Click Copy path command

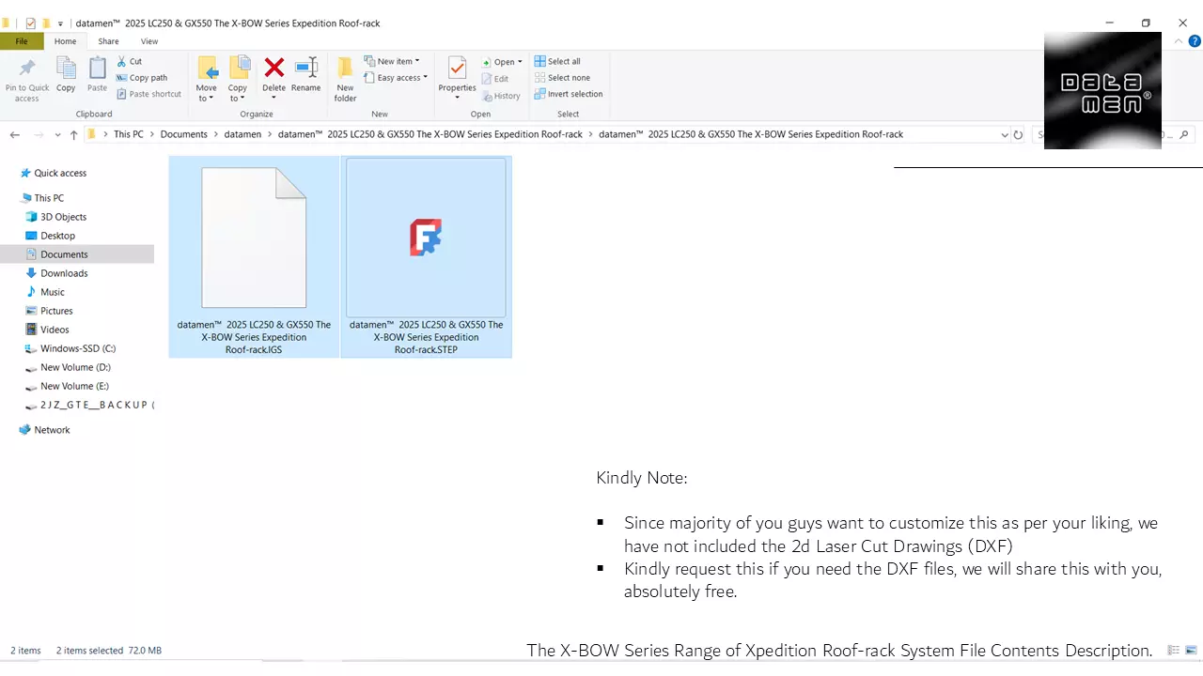pyautogui.click(x=142, y=78)
